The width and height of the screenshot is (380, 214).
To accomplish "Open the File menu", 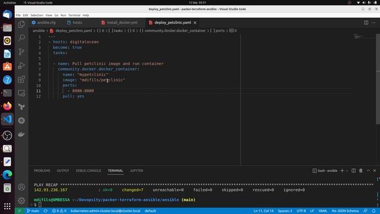I will click(x=18, y=15).
